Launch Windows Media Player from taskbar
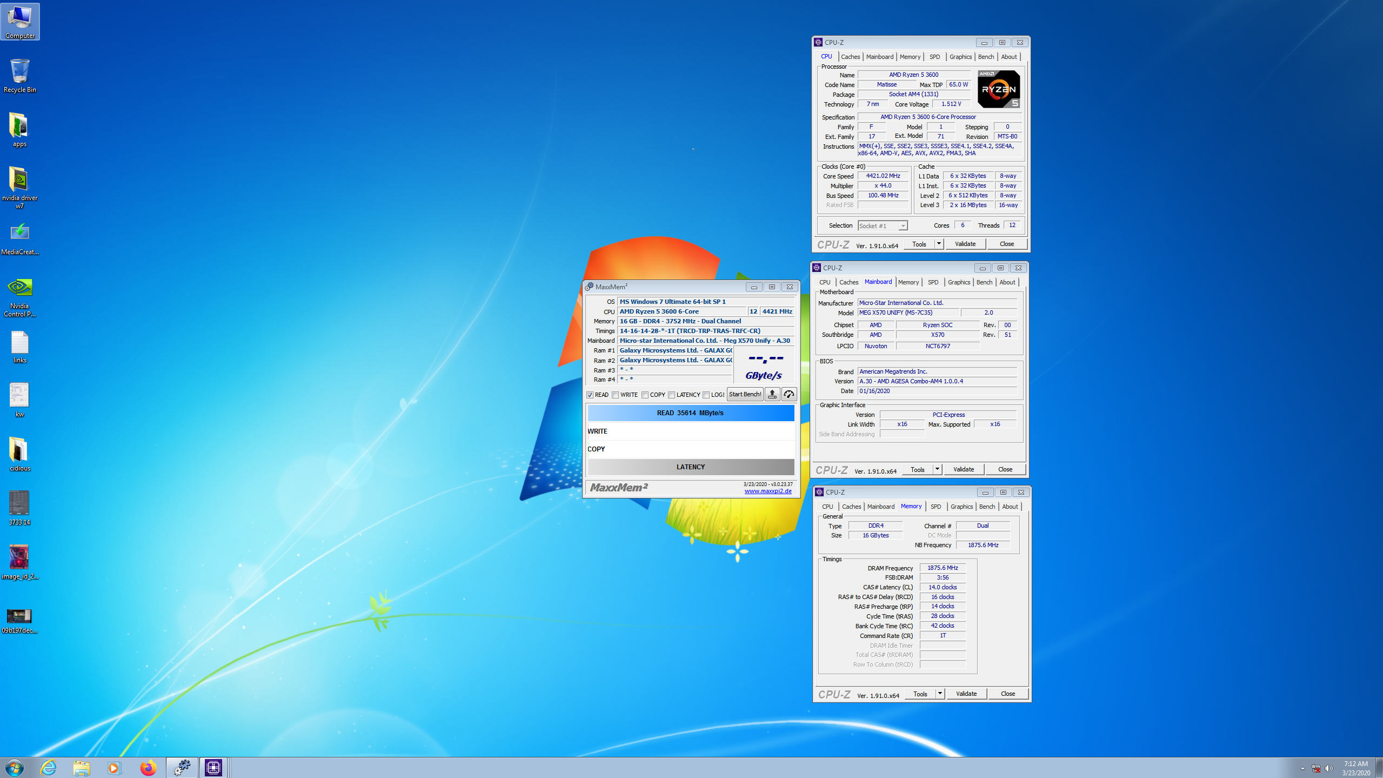The height and width of the screenshot is (778, 1383). (x=115, y=768)
